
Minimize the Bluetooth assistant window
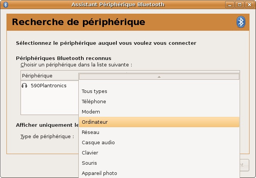(229, 5)
